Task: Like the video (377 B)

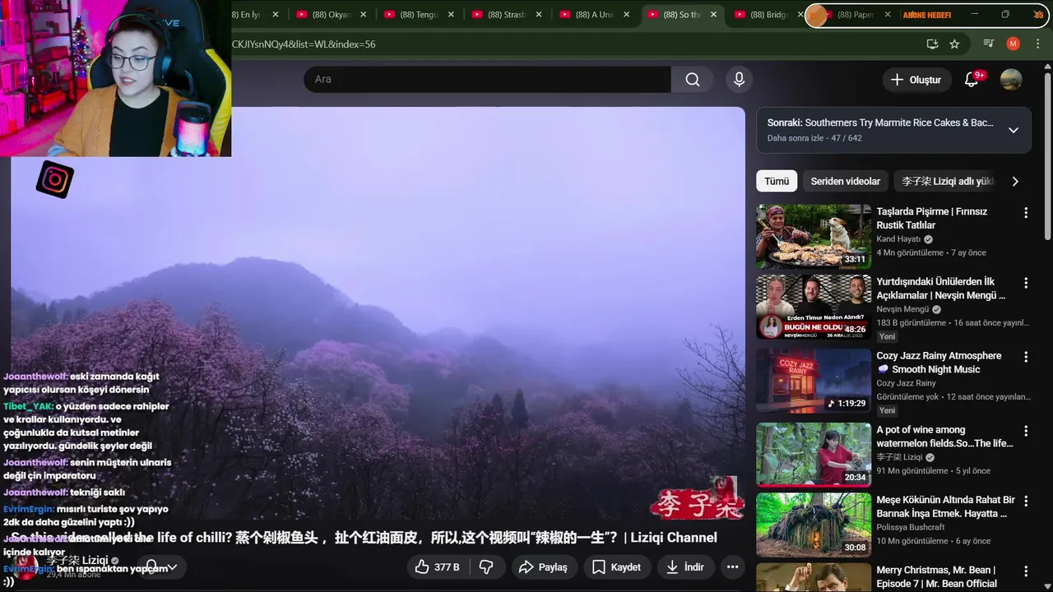Action: point(437,567)
